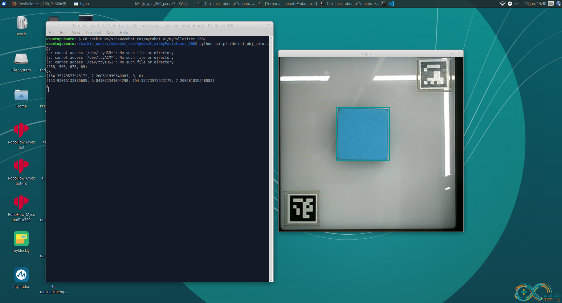Minimize the Terminal window
The width and height of the screenshot is (562, 303).
click(x=255, y=25)
